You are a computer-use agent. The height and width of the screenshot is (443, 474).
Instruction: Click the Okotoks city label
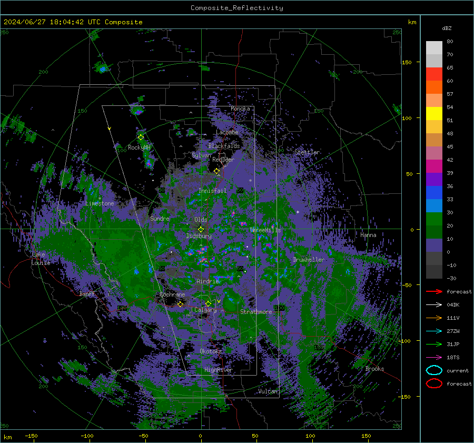pos(211,351)
